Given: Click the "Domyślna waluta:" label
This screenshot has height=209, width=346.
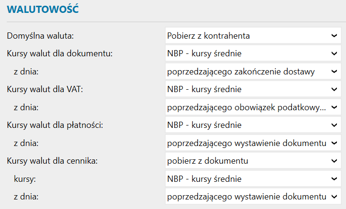Looking at the screenshot, I should coord(41,35).
